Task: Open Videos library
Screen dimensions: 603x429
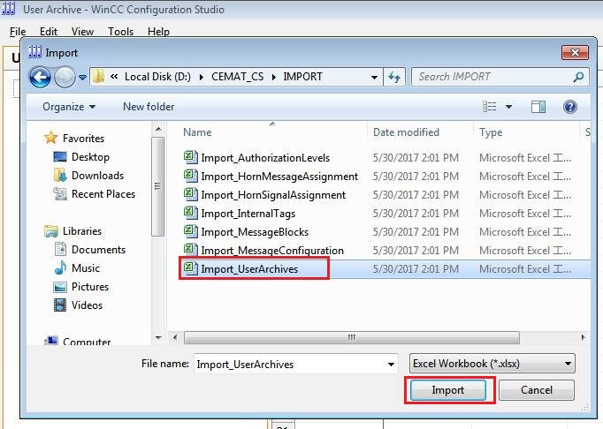Action: pyautogui.click(x=79, y=305)
